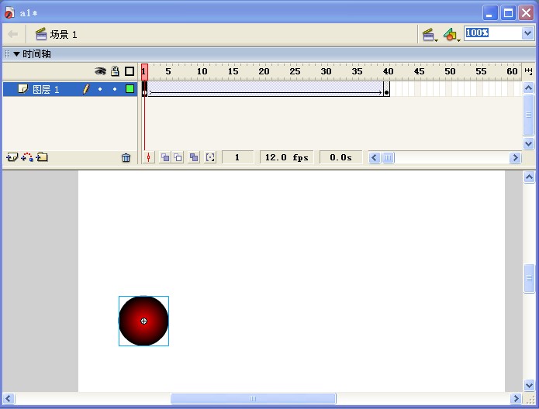This screenshot has height=409, width=539.
Task: Click the page icon of 图层 1
Action: tap(22, 89)
